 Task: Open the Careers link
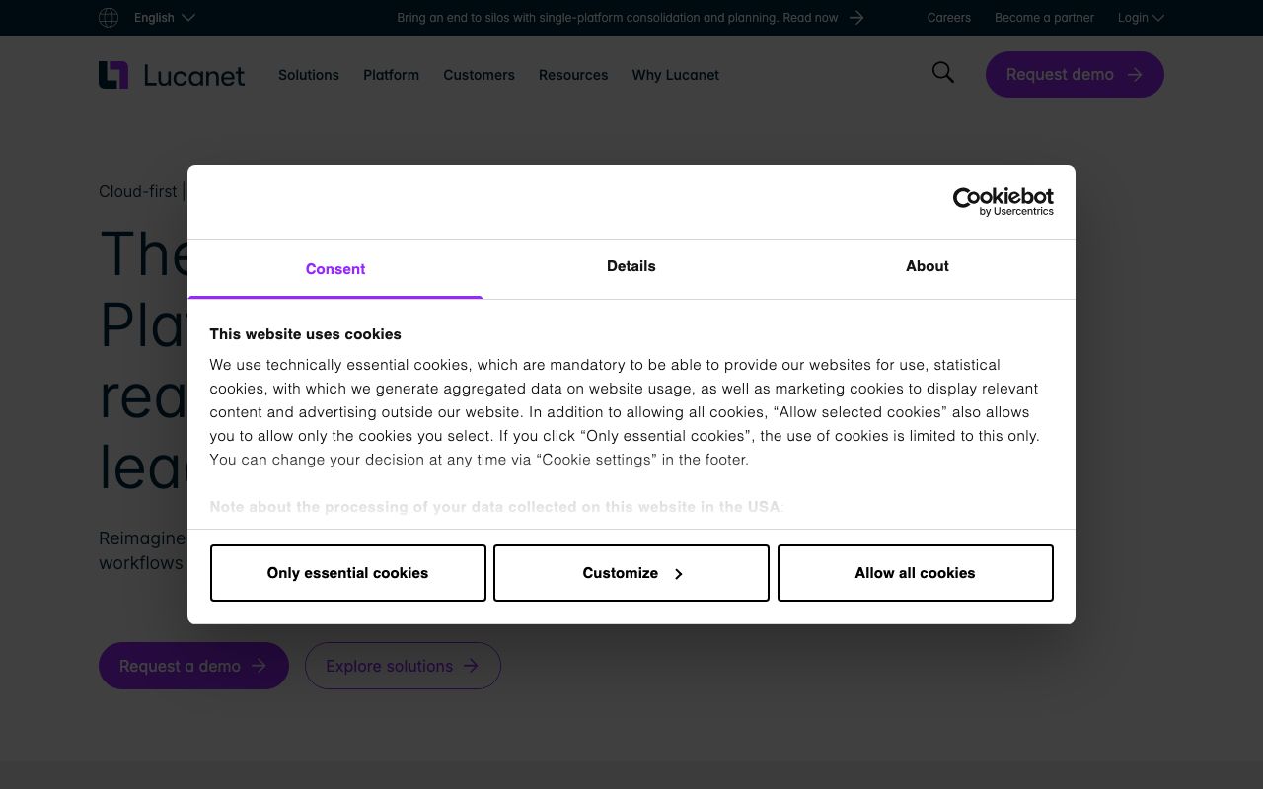tap(949, 18)
